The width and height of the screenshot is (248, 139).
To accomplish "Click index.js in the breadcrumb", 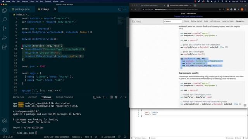I will click(x=21, y=15).
